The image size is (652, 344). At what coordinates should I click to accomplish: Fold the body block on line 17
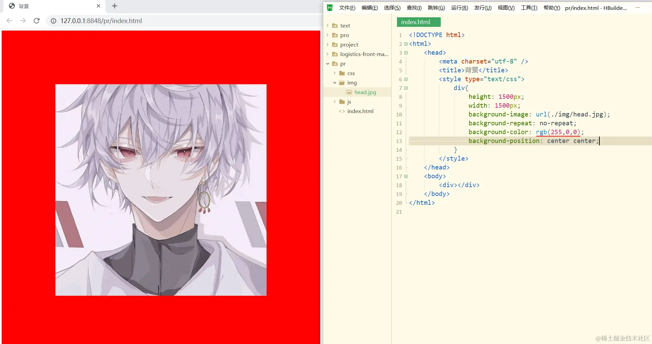pyautogui.click(x=406, y=176)
